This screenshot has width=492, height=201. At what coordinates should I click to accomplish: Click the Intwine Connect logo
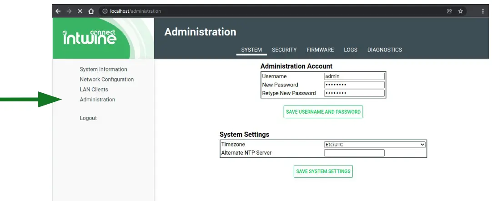click(90, 38)
